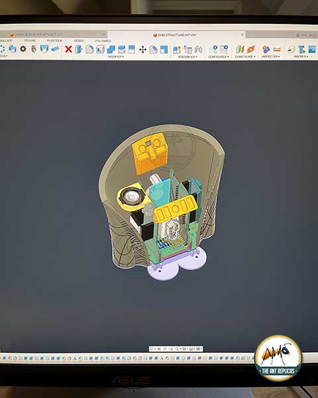Open the INSPECTER dropdown
Screen dimensions: 318x398
point(271,56)
